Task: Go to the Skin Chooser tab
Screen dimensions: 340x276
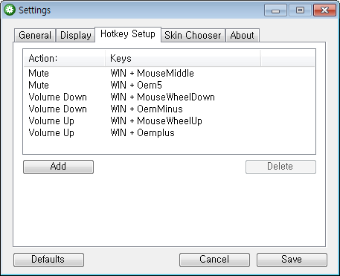Action: [193, 35]
